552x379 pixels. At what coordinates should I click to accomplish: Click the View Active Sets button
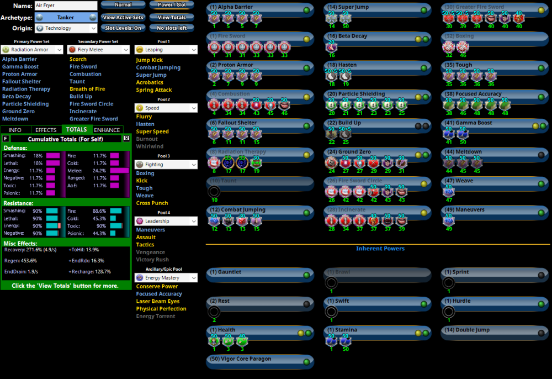pos(123,17)
